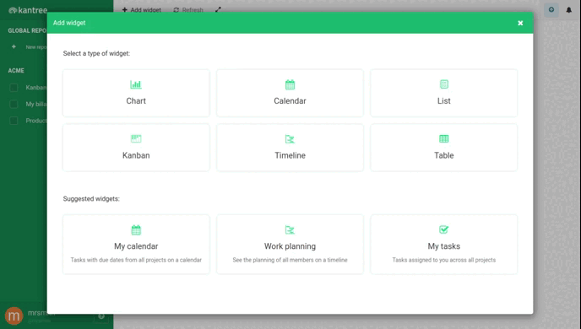Click the Kanban label text in dialog
581x329 pixels.
click(136, 155)
